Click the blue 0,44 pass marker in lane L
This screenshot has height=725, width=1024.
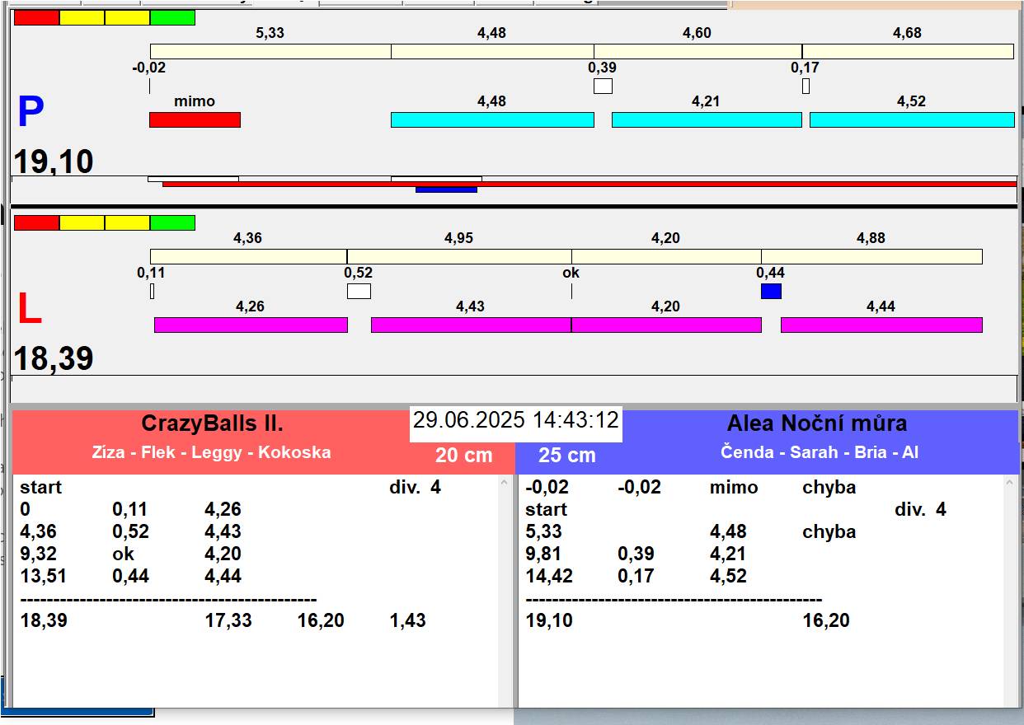(771, 291)
